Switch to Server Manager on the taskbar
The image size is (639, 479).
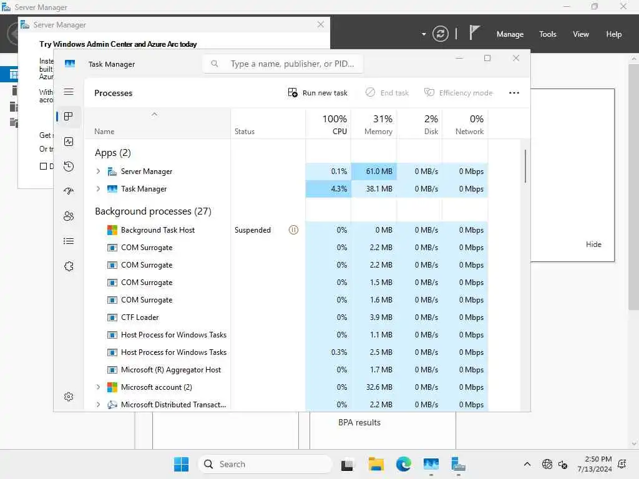tap(458, 464)
